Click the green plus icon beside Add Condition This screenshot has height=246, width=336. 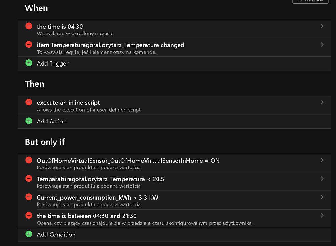coord(29,234)
